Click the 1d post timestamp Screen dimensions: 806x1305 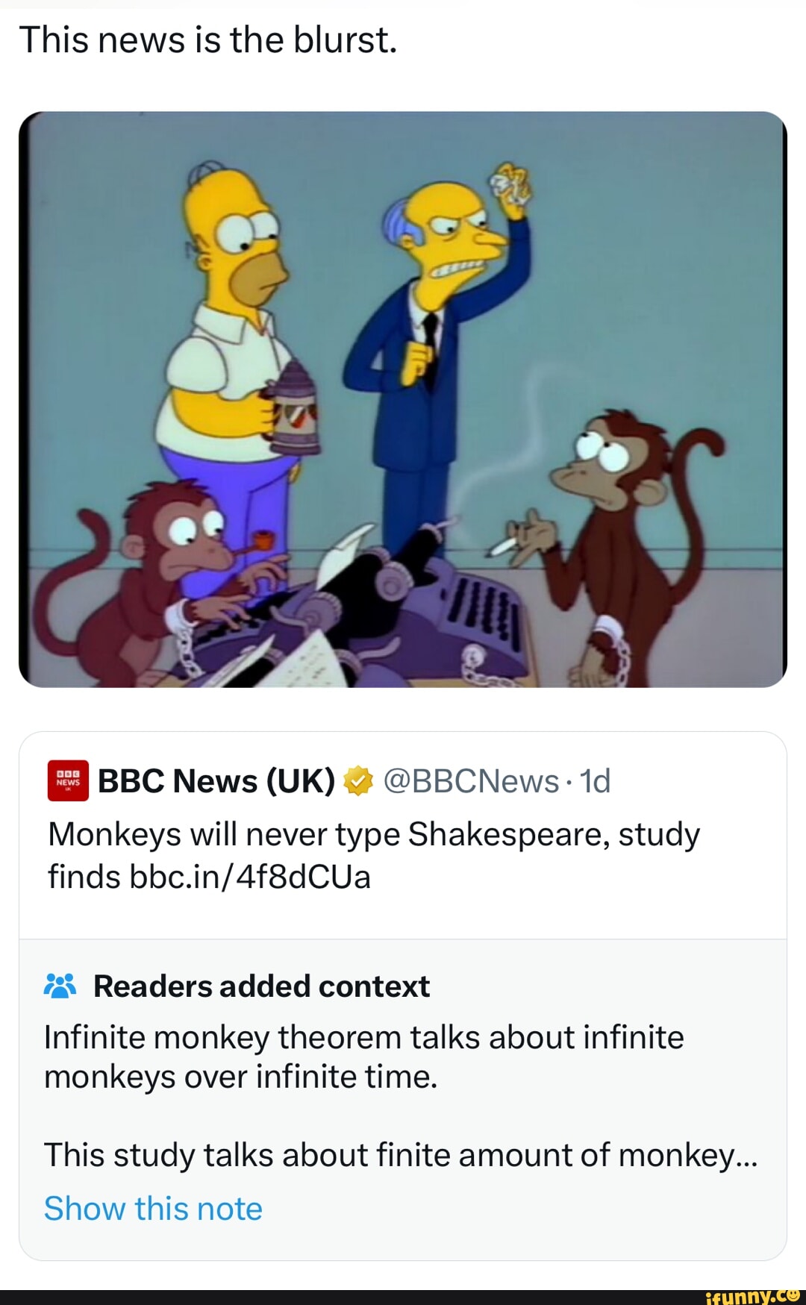coord(596,781)
